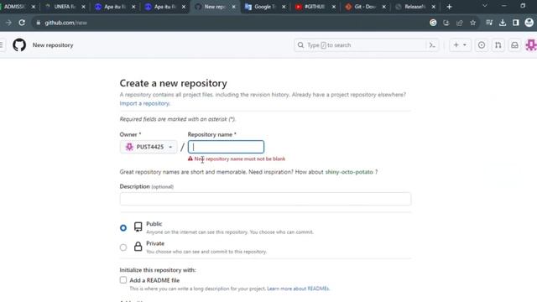Open browser downloads icon
This screenshot has width=537, height=302.
click(x=503, y=23)
